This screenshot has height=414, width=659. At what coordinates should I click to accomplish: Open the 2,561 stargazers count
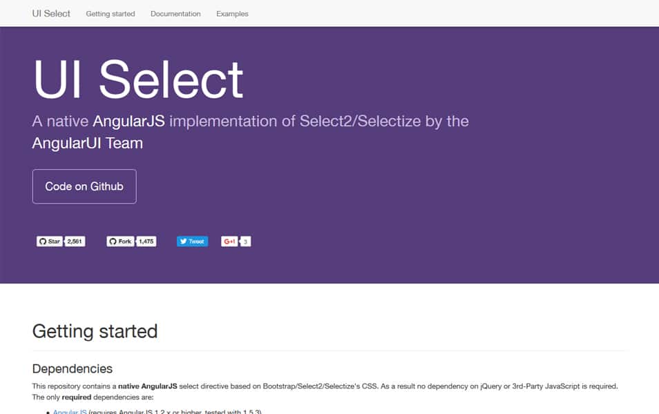click(75, 241)
